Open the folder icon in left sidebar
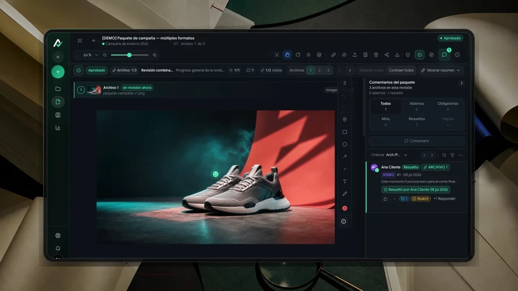The height and width of the screenshot is (291, 518). click(x=58, y=89)
